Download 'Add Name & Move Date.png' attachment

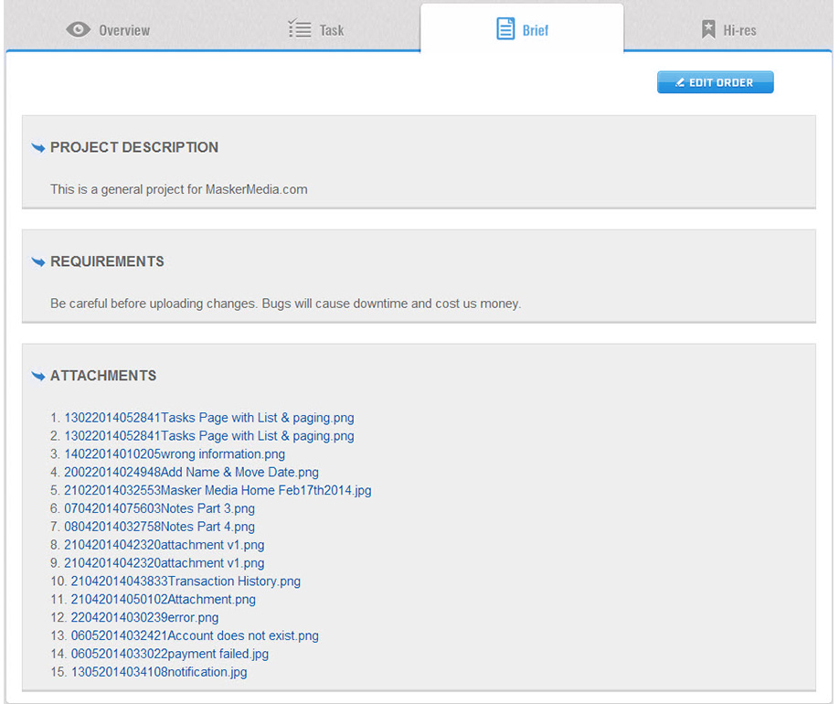192,472
